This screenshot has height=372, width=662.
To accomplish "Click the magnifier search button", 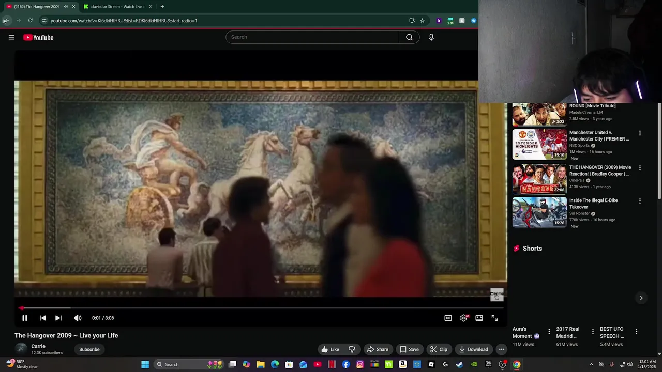I will pos(409,37).
